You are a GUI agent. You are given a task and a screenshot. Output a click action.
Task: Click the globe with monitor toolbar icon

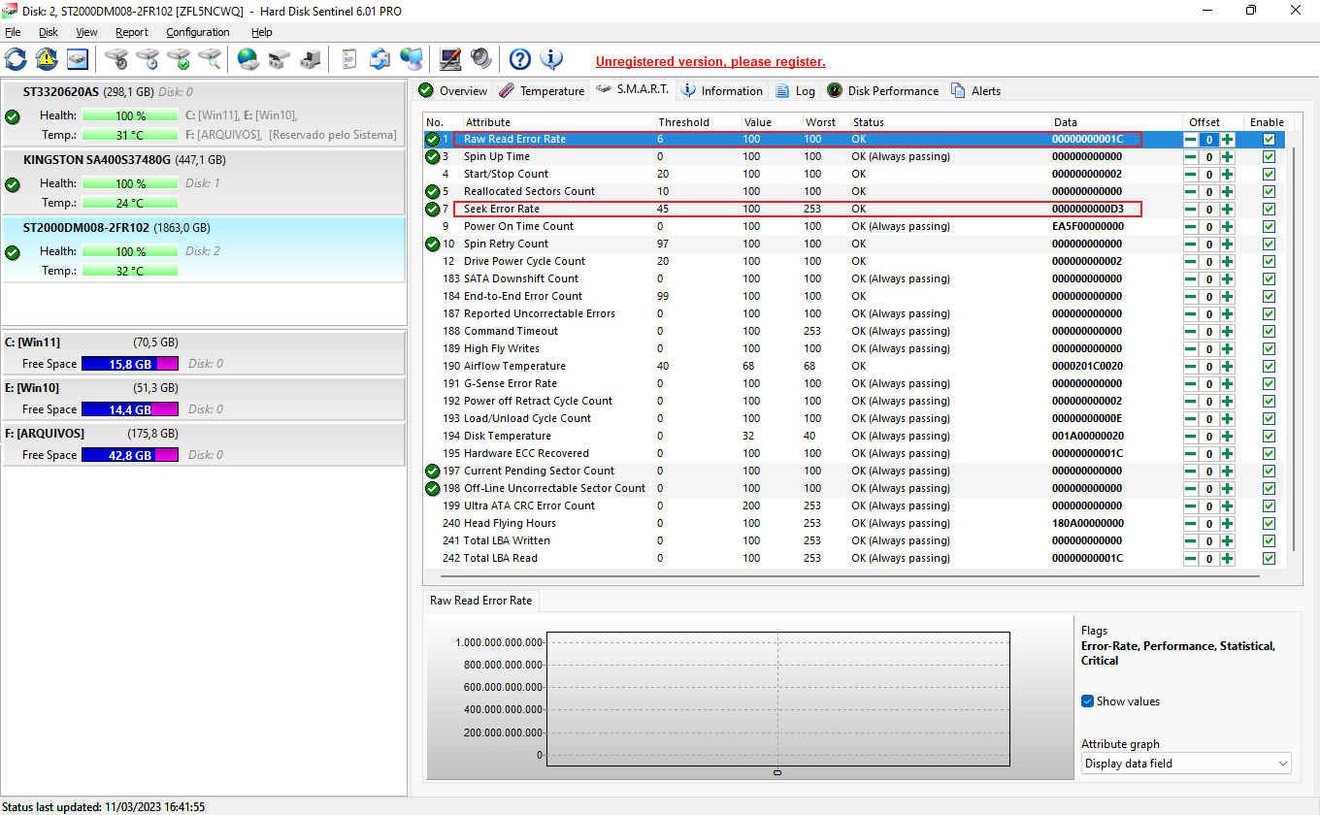412,59
